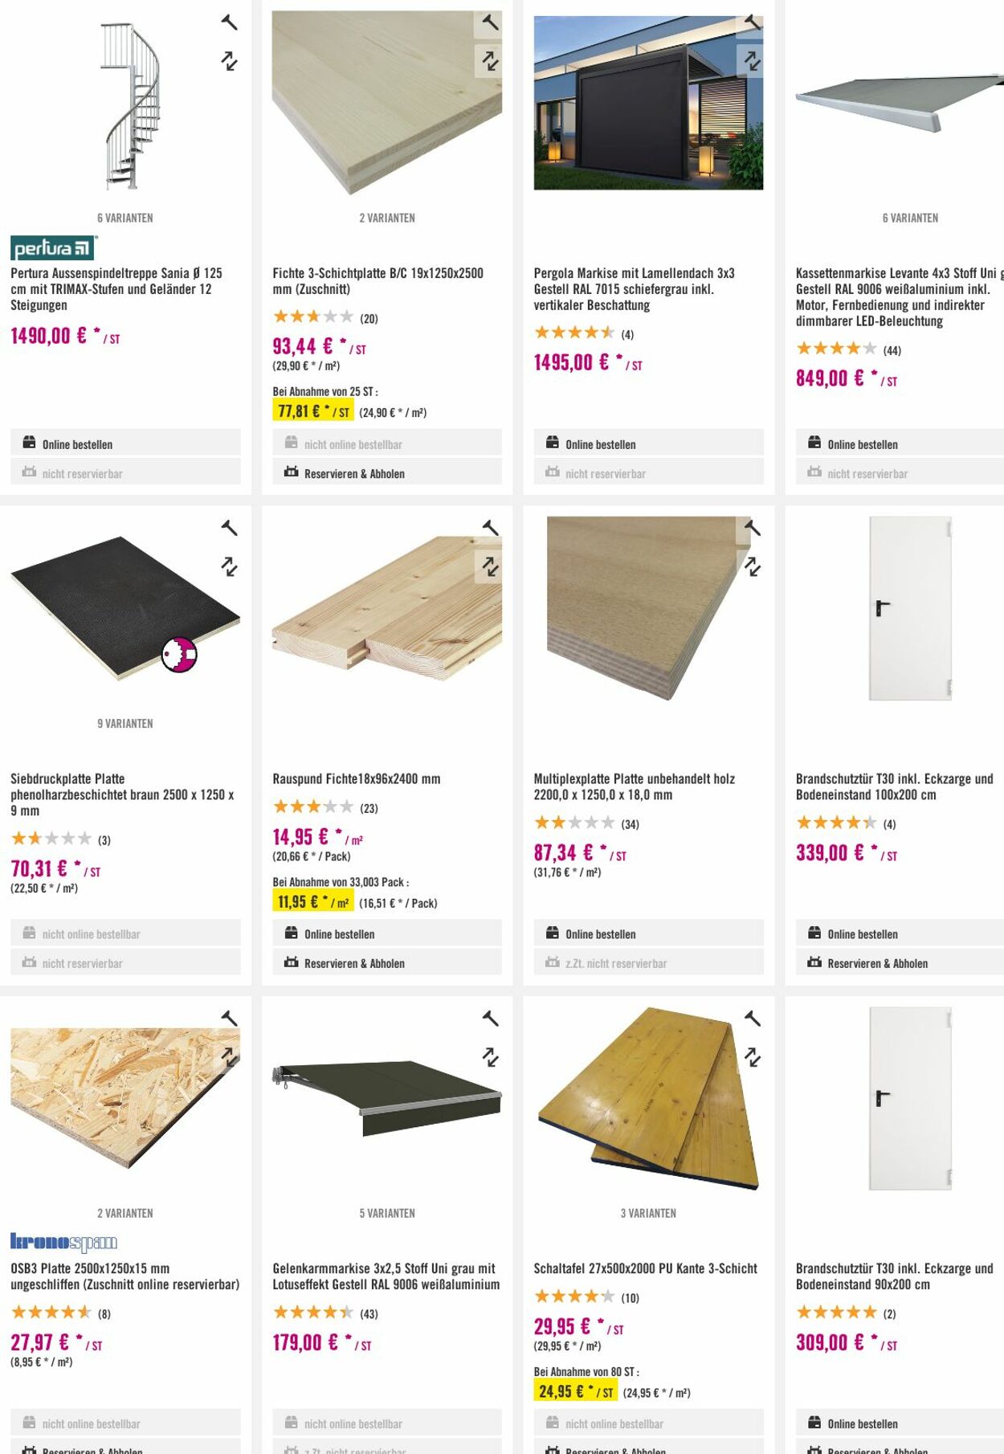The width and height of the screenshot is (1004, 1454).
Task: Expand the 5 Varianten of the Gelenkarmmarkise
Action: click(390, 1215)
